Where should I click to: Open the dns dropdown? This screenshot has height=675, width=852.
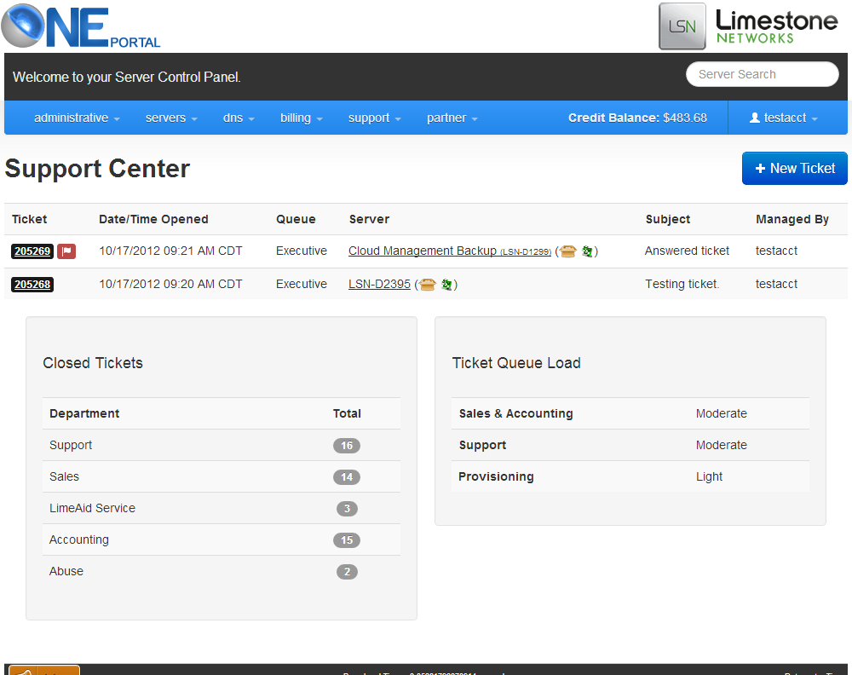[x=239, y=118]
